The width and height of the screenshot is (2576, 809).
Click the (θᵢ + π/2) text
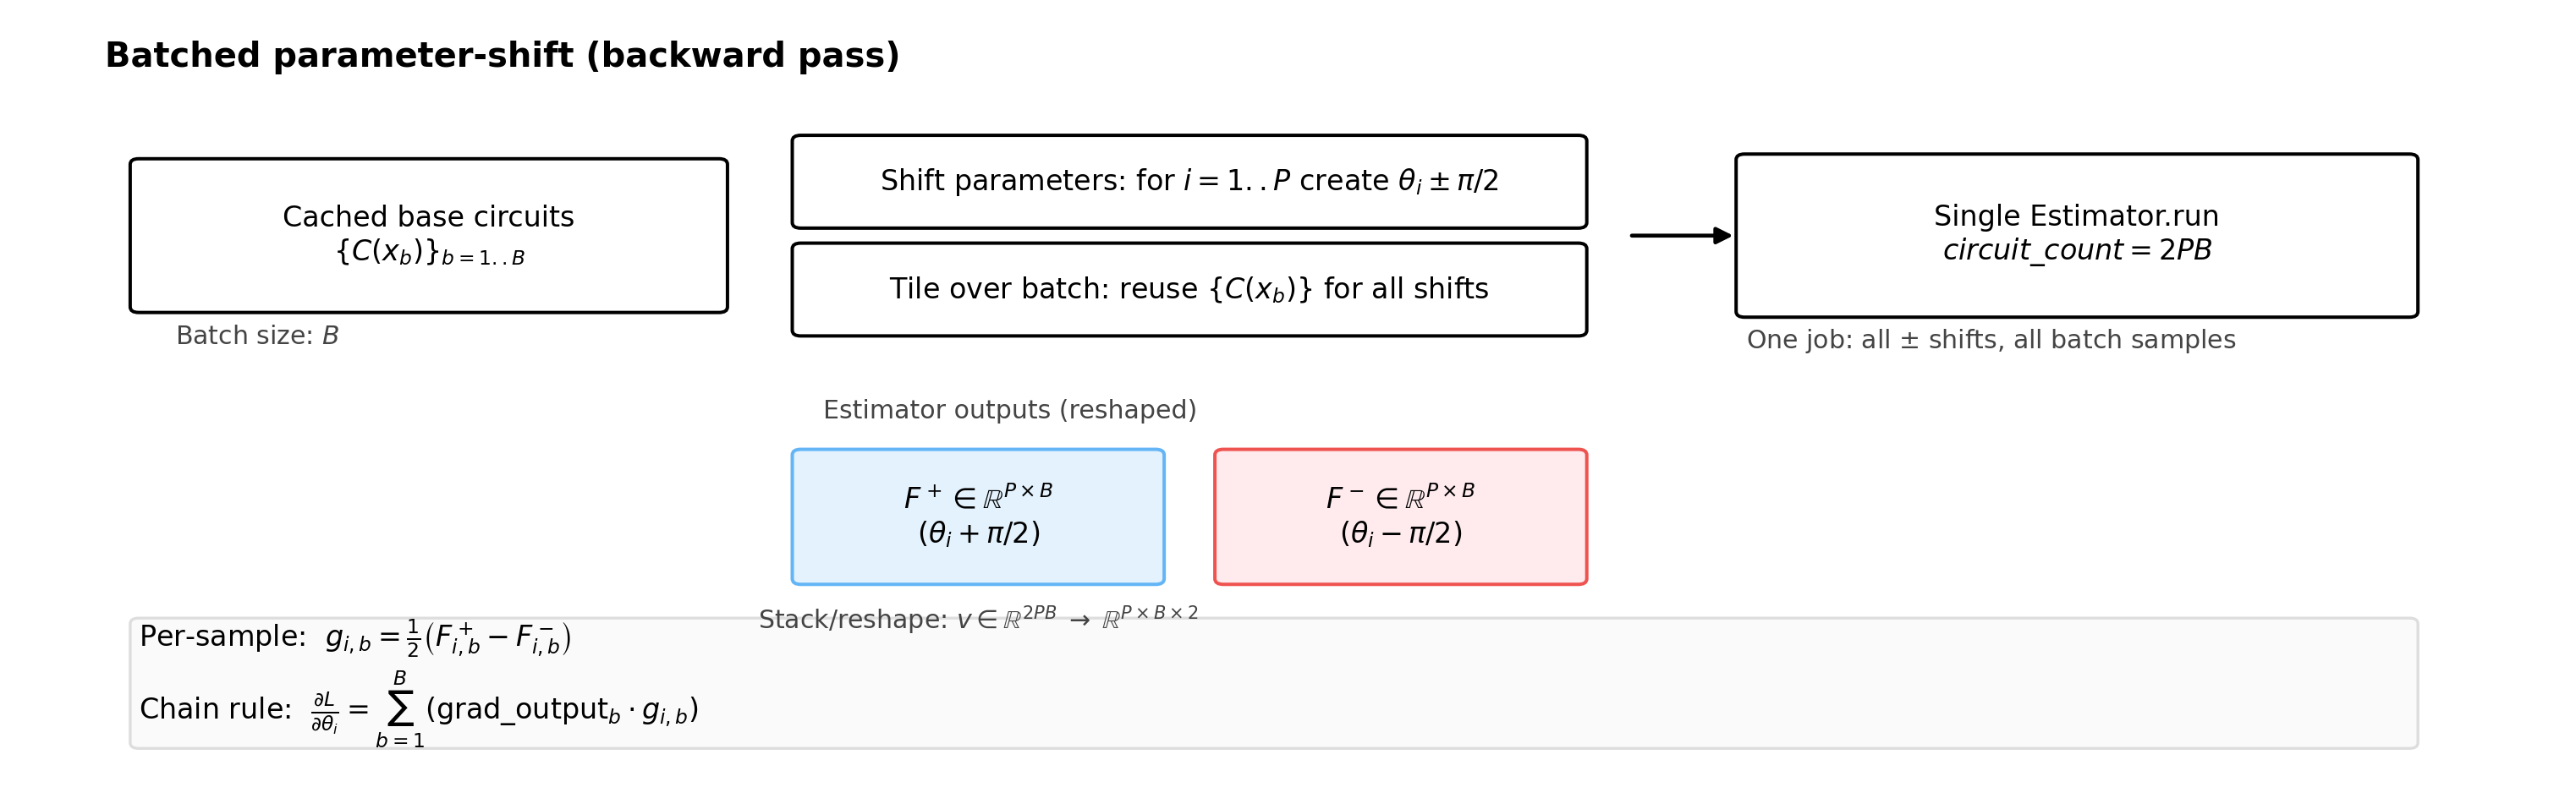[979, 534]
